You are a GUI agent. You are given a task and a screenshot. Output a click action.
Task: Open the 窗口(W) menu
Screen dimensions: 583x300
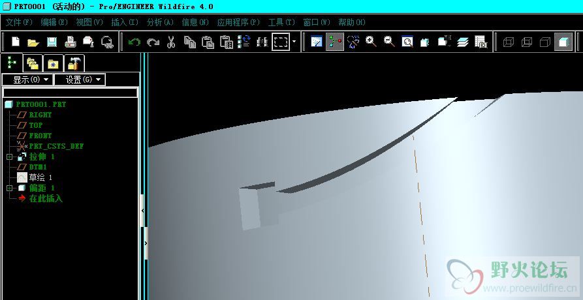[x=317, y=22]
